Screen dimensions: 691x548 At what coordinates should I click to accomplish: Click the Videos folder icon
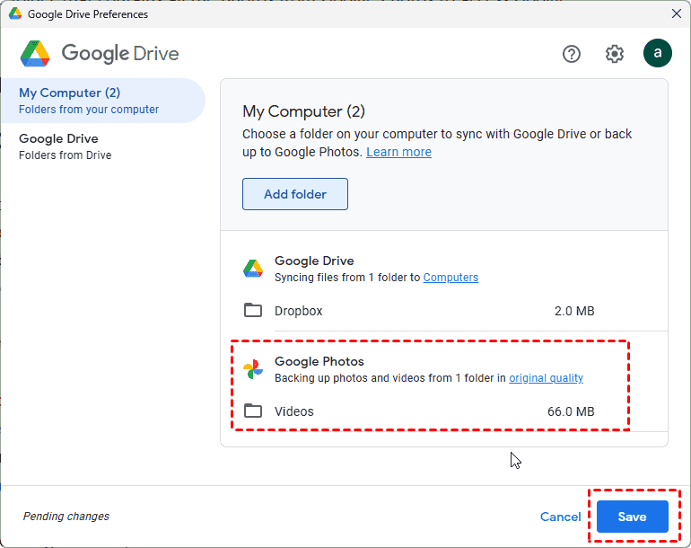click(253, 411)
